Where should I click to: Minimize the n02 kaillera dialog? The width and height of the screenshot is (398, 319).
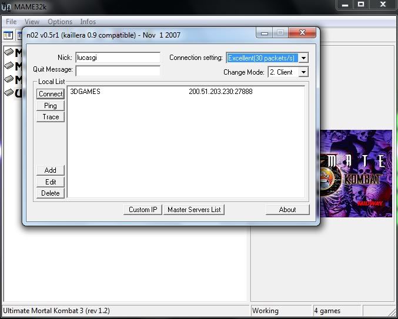point(265,33)
